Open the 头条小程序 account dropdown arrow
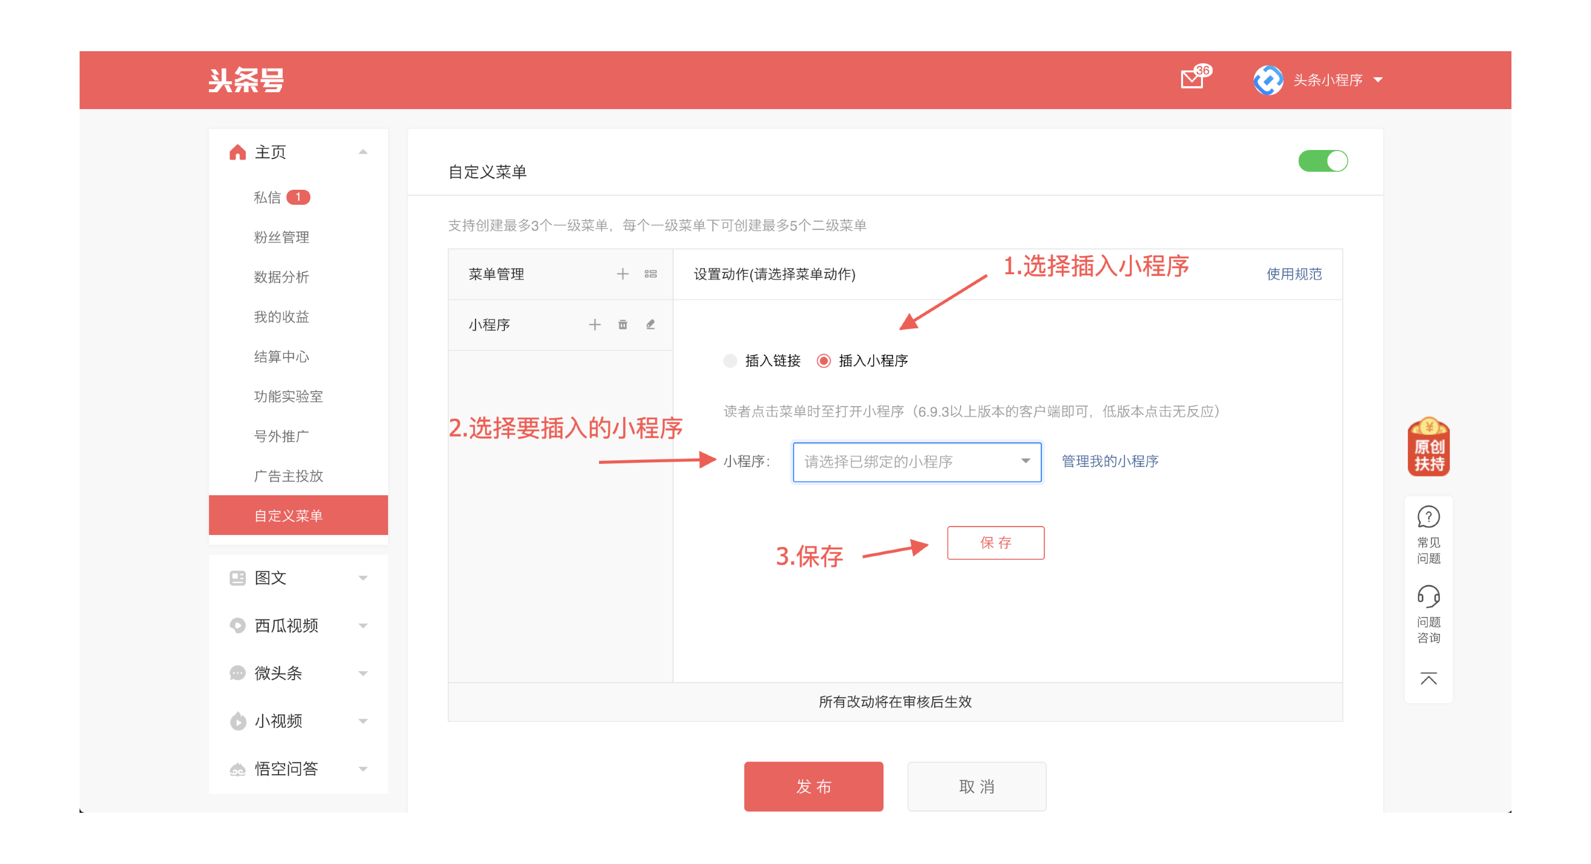 [x=1377, y=80]
